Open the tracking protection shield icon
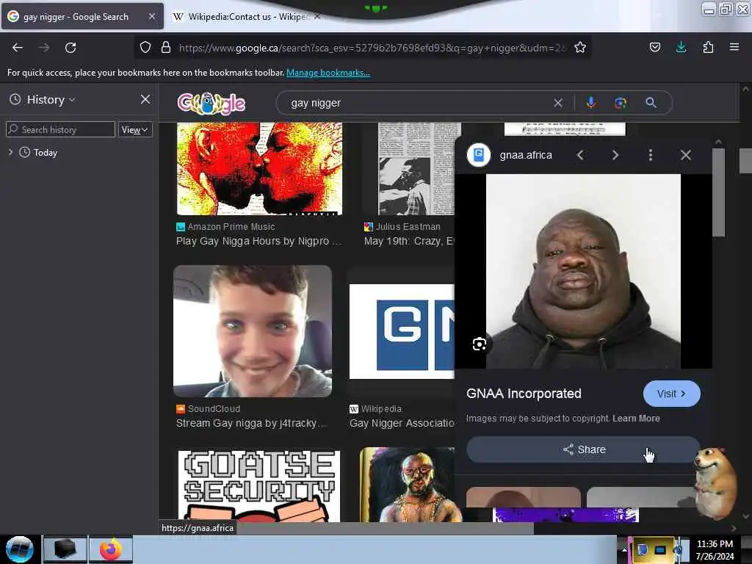Viewport: 752px width, 564px height. tap(145, 47)
